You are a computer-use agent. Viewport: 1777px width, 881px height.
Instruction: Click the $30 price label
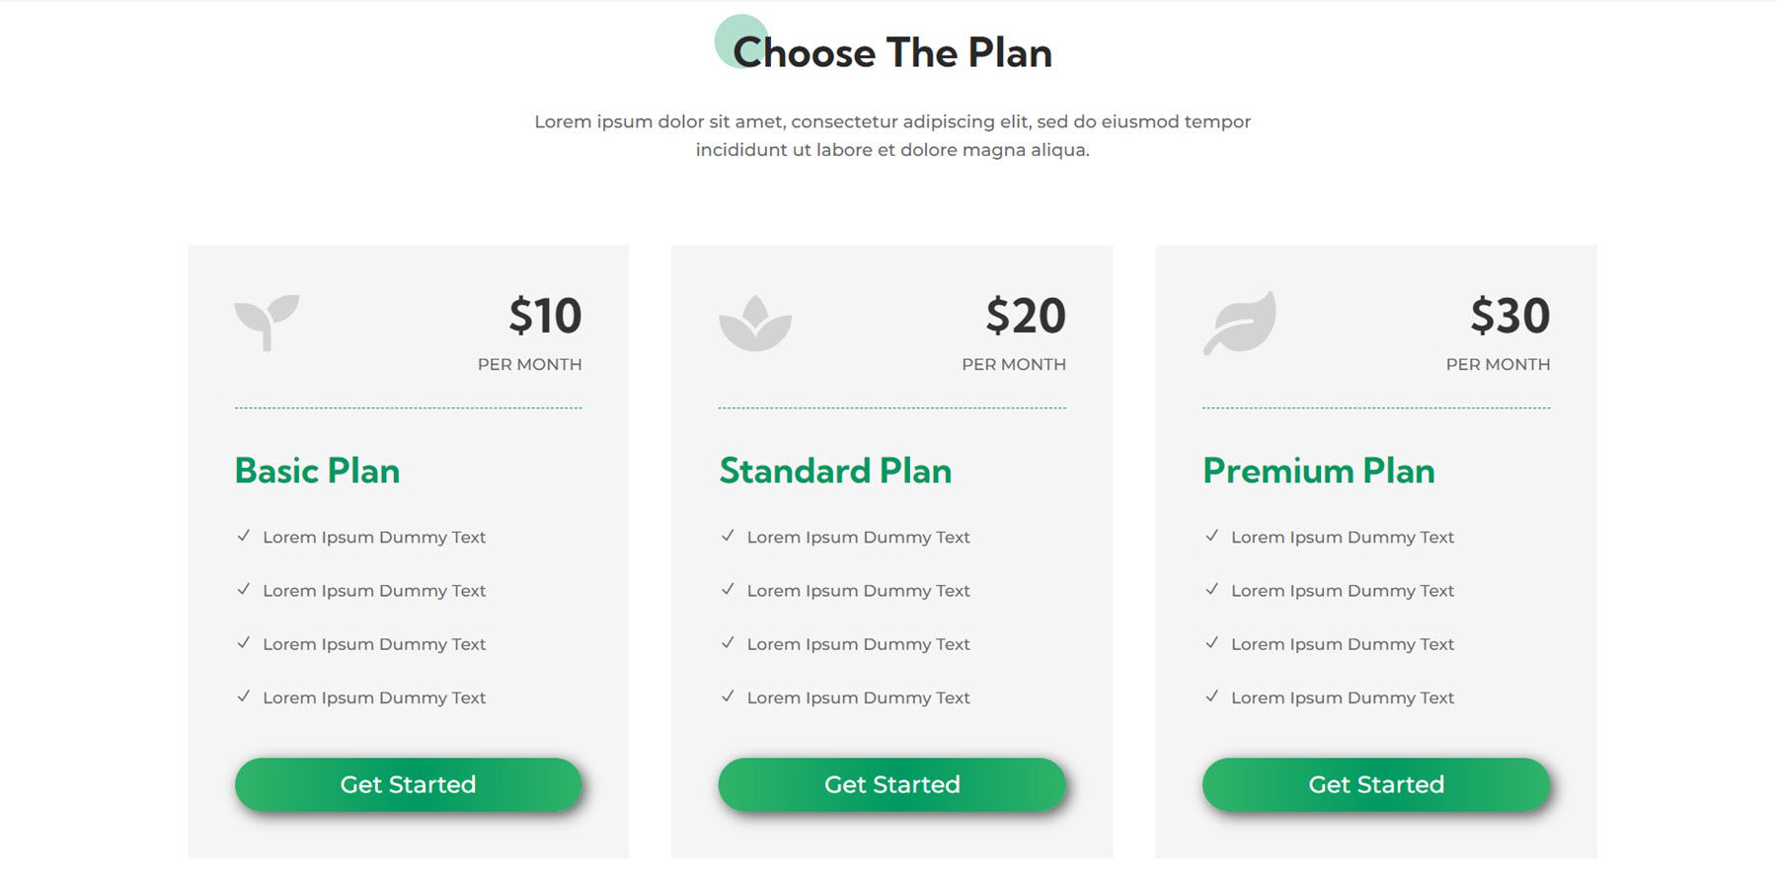point(1510,314)
